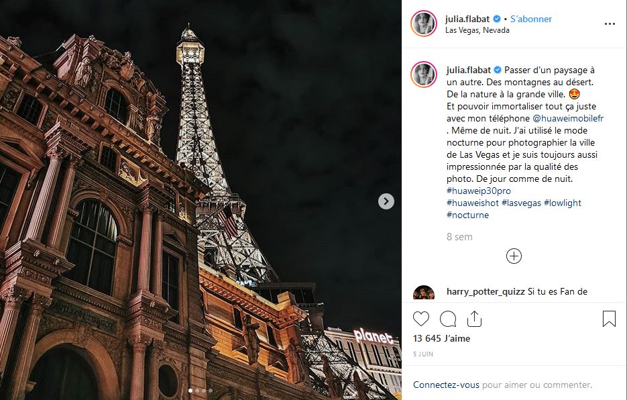Click the harry_potter_quizz avatar thumbnail
Screen dimensions: 627x400
click(423, 293)
